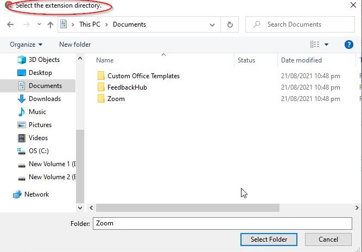Image resolution: width=362 pixels, height=252 pixels.
Task: Cancel the folder selection dialog
Action: click(x=328, y=240)
